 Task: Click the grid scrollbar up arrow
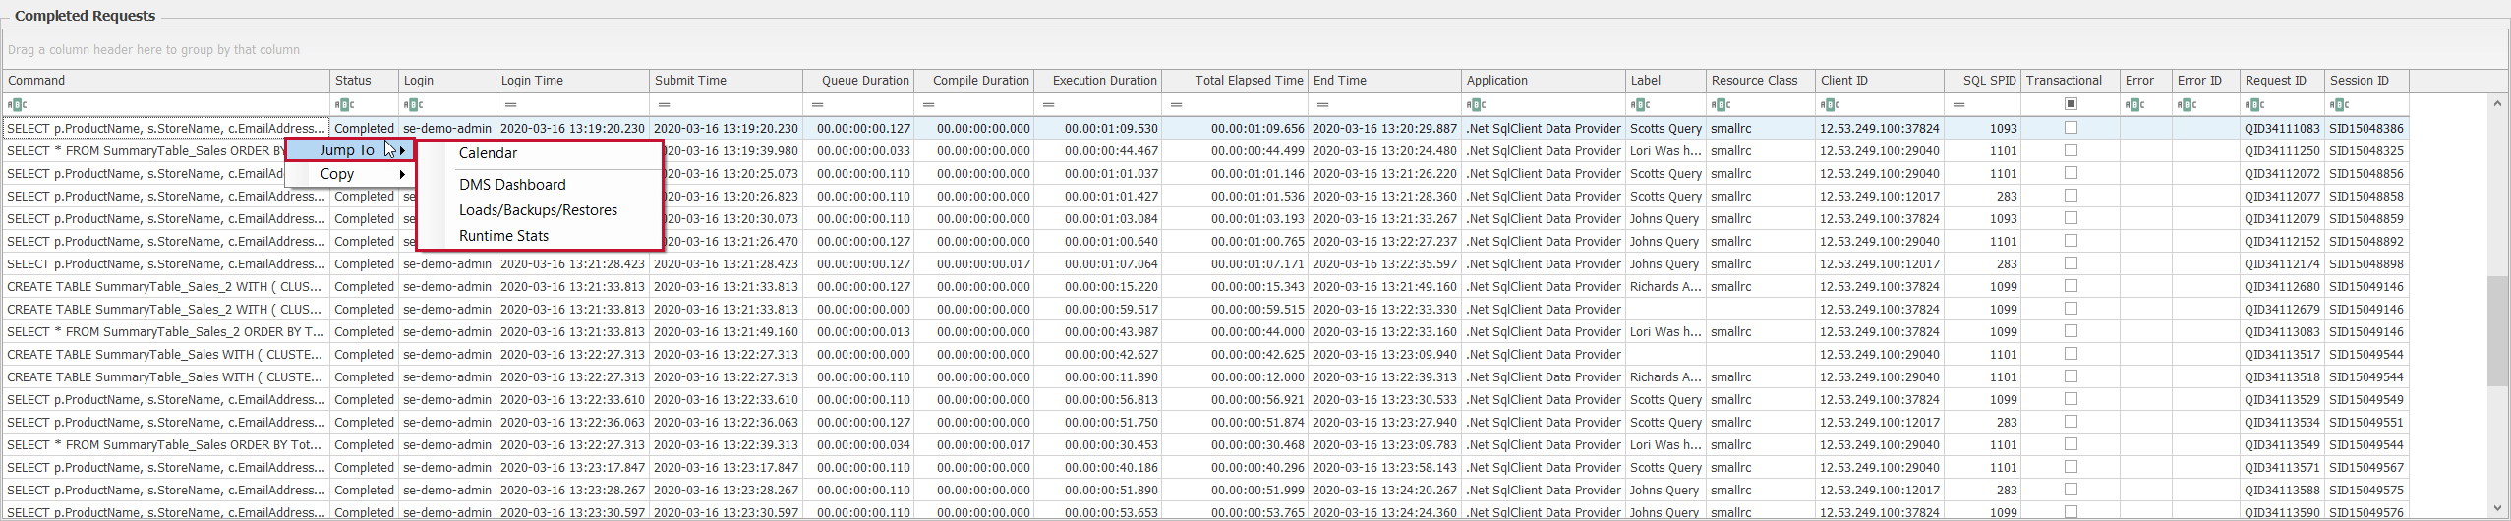[2497, 103]
